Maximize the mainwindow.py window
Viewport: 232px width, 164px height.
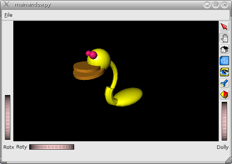(x=216, y=5)
